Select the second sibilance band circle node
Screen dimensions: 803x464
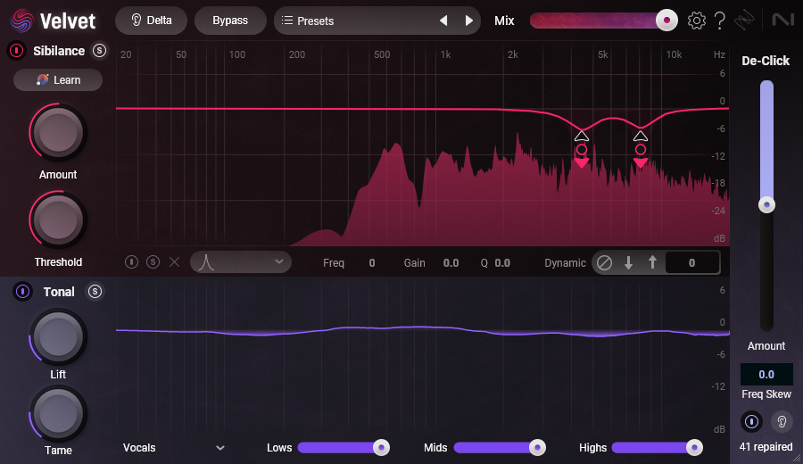[x=640, y=150]
